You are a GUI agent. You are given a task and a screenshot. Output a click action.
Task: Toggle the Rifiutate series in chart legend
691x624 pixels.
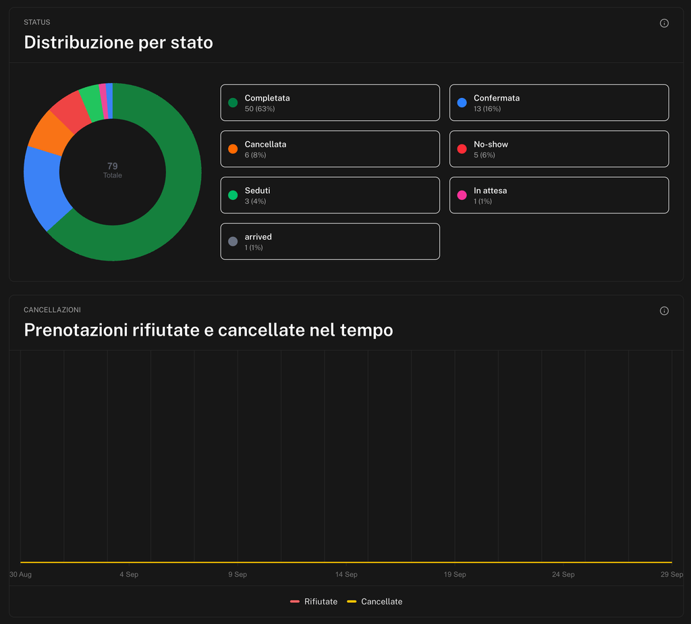coord(314,602)
